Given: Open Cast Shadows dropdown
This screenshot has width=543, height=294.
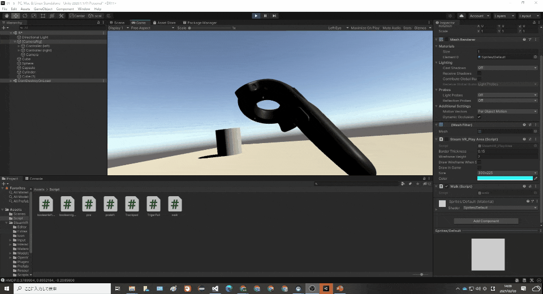Looking at the screenshot, I should click(507, 68).
